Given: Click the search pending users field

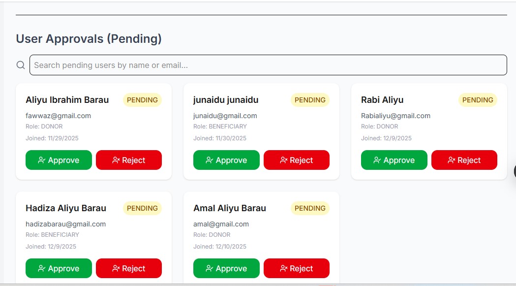Looking at the screenshot, I should click(x=268, y=65).
